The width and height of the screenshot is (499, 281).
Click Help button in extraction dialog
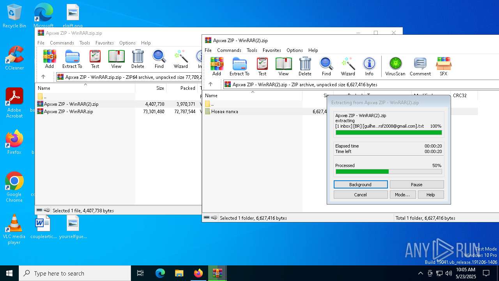tap(431, 195)
